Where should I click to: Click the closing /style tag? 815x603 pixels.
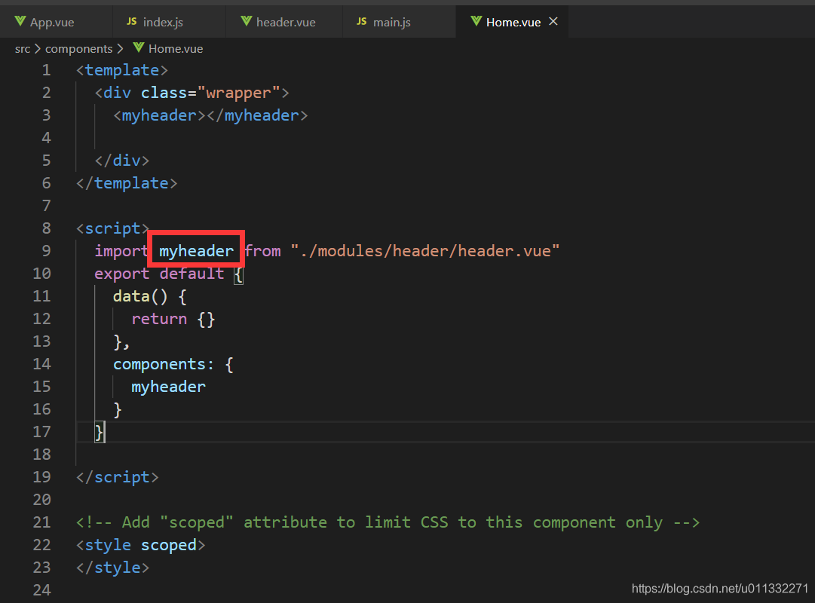[112, 568]
